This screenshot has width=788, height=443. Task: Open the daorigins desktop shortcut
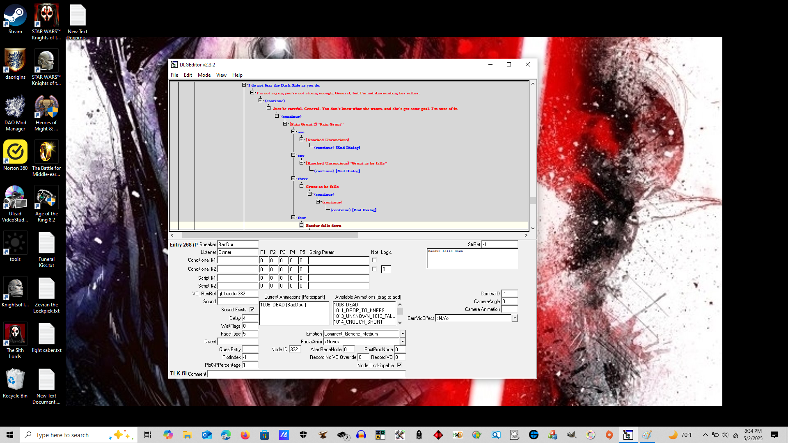pos(15,64)
